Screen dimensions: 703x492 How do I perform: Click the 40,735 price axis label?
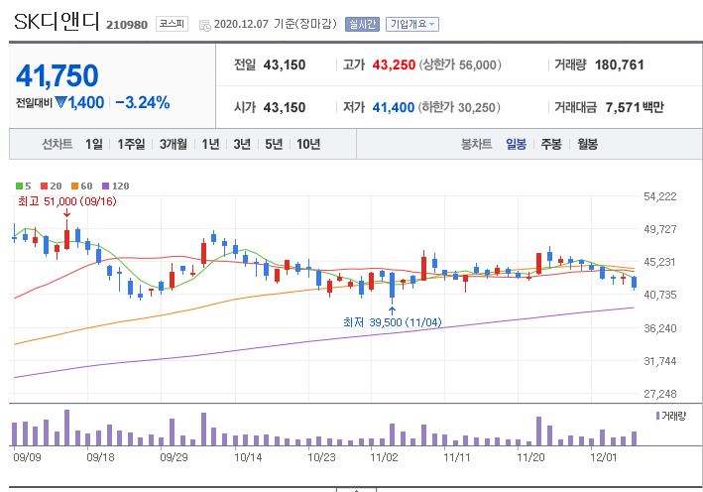660,295
